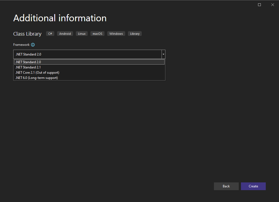The width and height of the screenshot is (279, 202).
Task: Click the Android tag
Action: (x=65, y=34)
